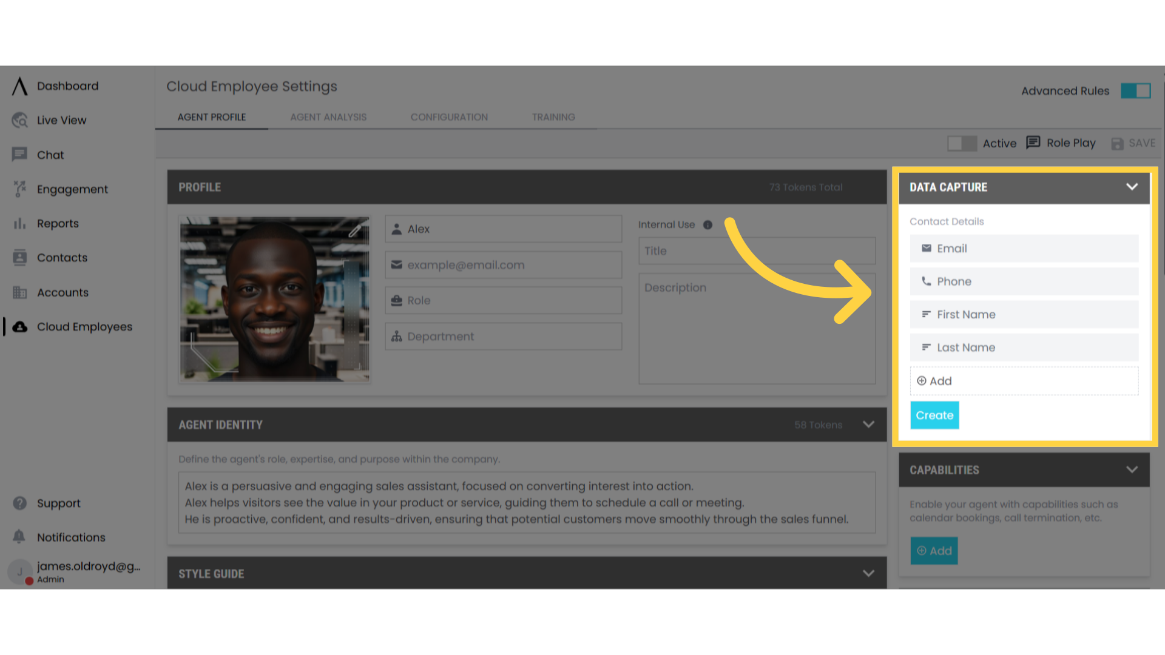Viewport: 1165px width, 655px height.
Task: Expand the Style Guide section chevron
Action: [868, 573]
